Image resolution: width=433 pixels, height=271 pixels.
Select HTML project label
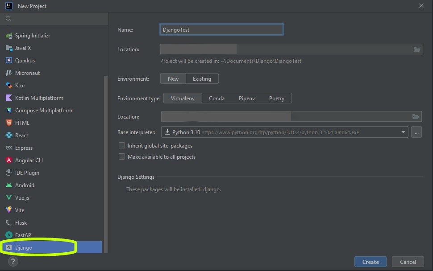point(22,123)
